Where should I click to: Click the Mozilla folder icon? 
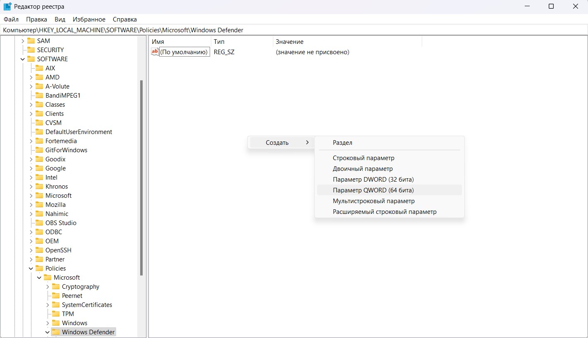coord(39,204)
